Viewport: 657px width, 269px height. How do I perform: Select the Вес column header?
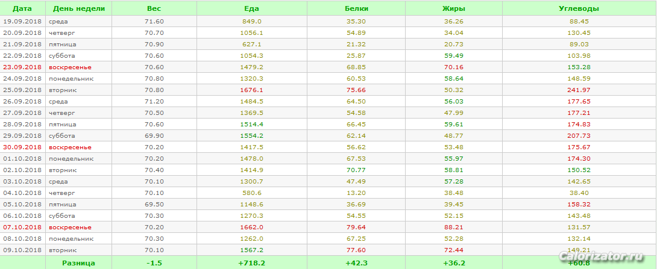[154, 8]
